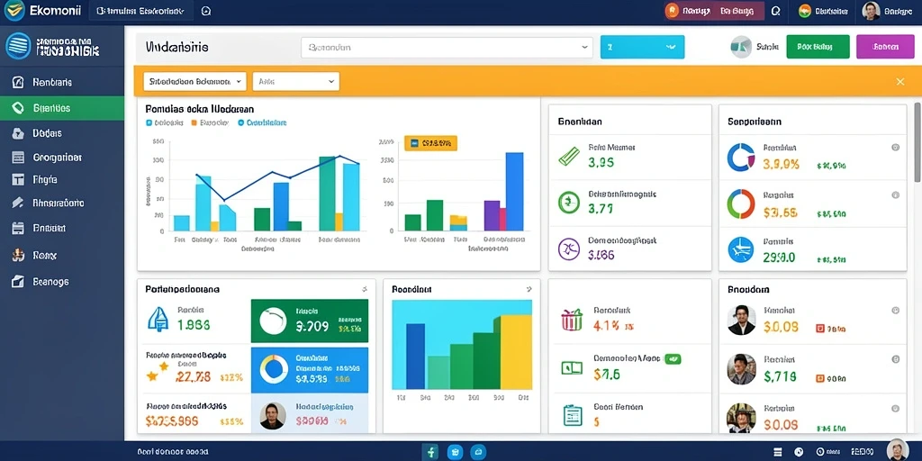Click the green button in header
Viewport: 922px width, 461px height.
(x=818, y=47)
